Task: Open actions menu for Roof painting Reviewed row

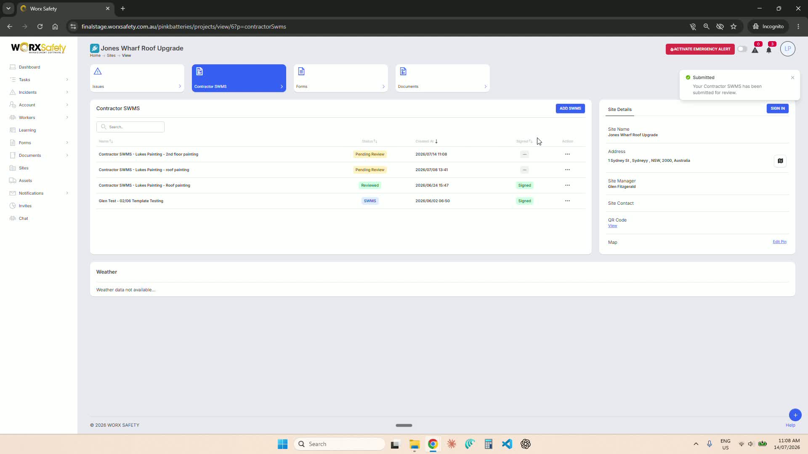Action: click(567, 185)
